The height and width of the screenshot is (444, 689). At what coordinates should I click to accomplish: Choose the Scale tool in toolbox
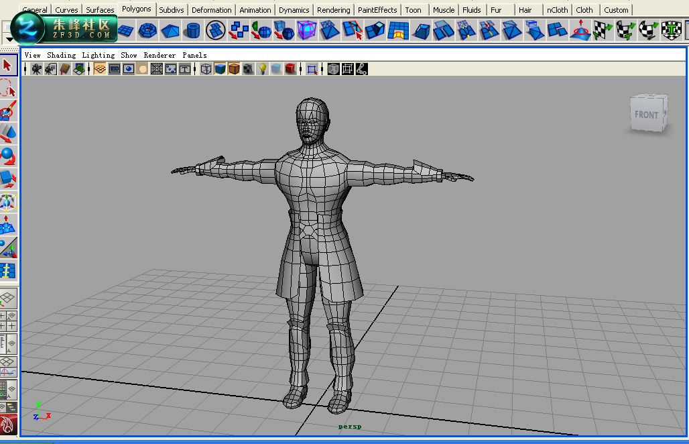click(7, 179)
